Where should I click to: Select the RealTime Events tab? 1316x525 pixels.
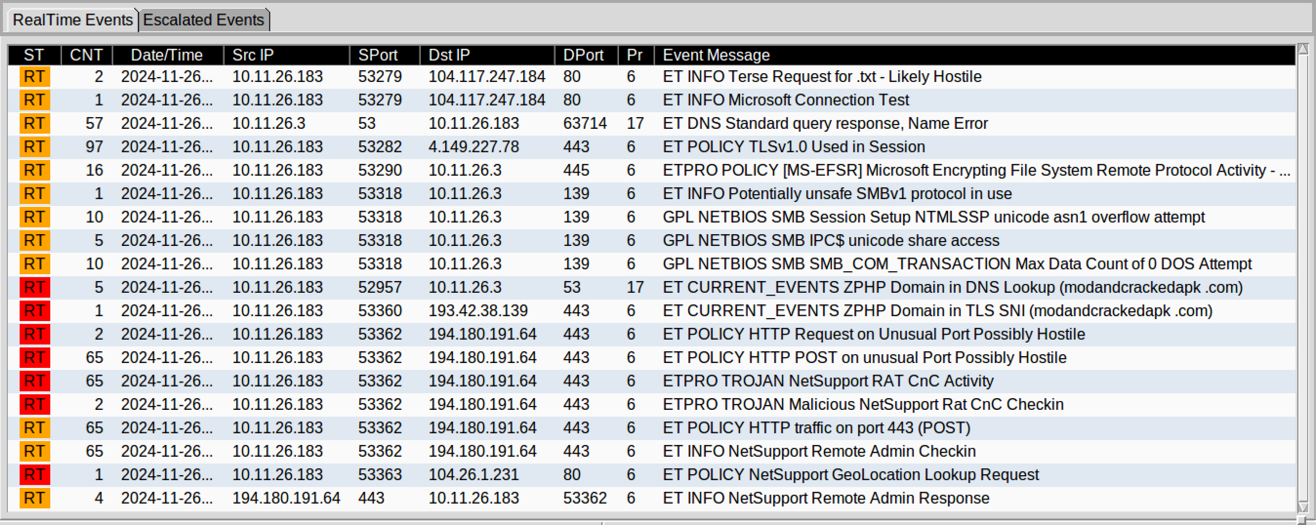coord(73,20)
